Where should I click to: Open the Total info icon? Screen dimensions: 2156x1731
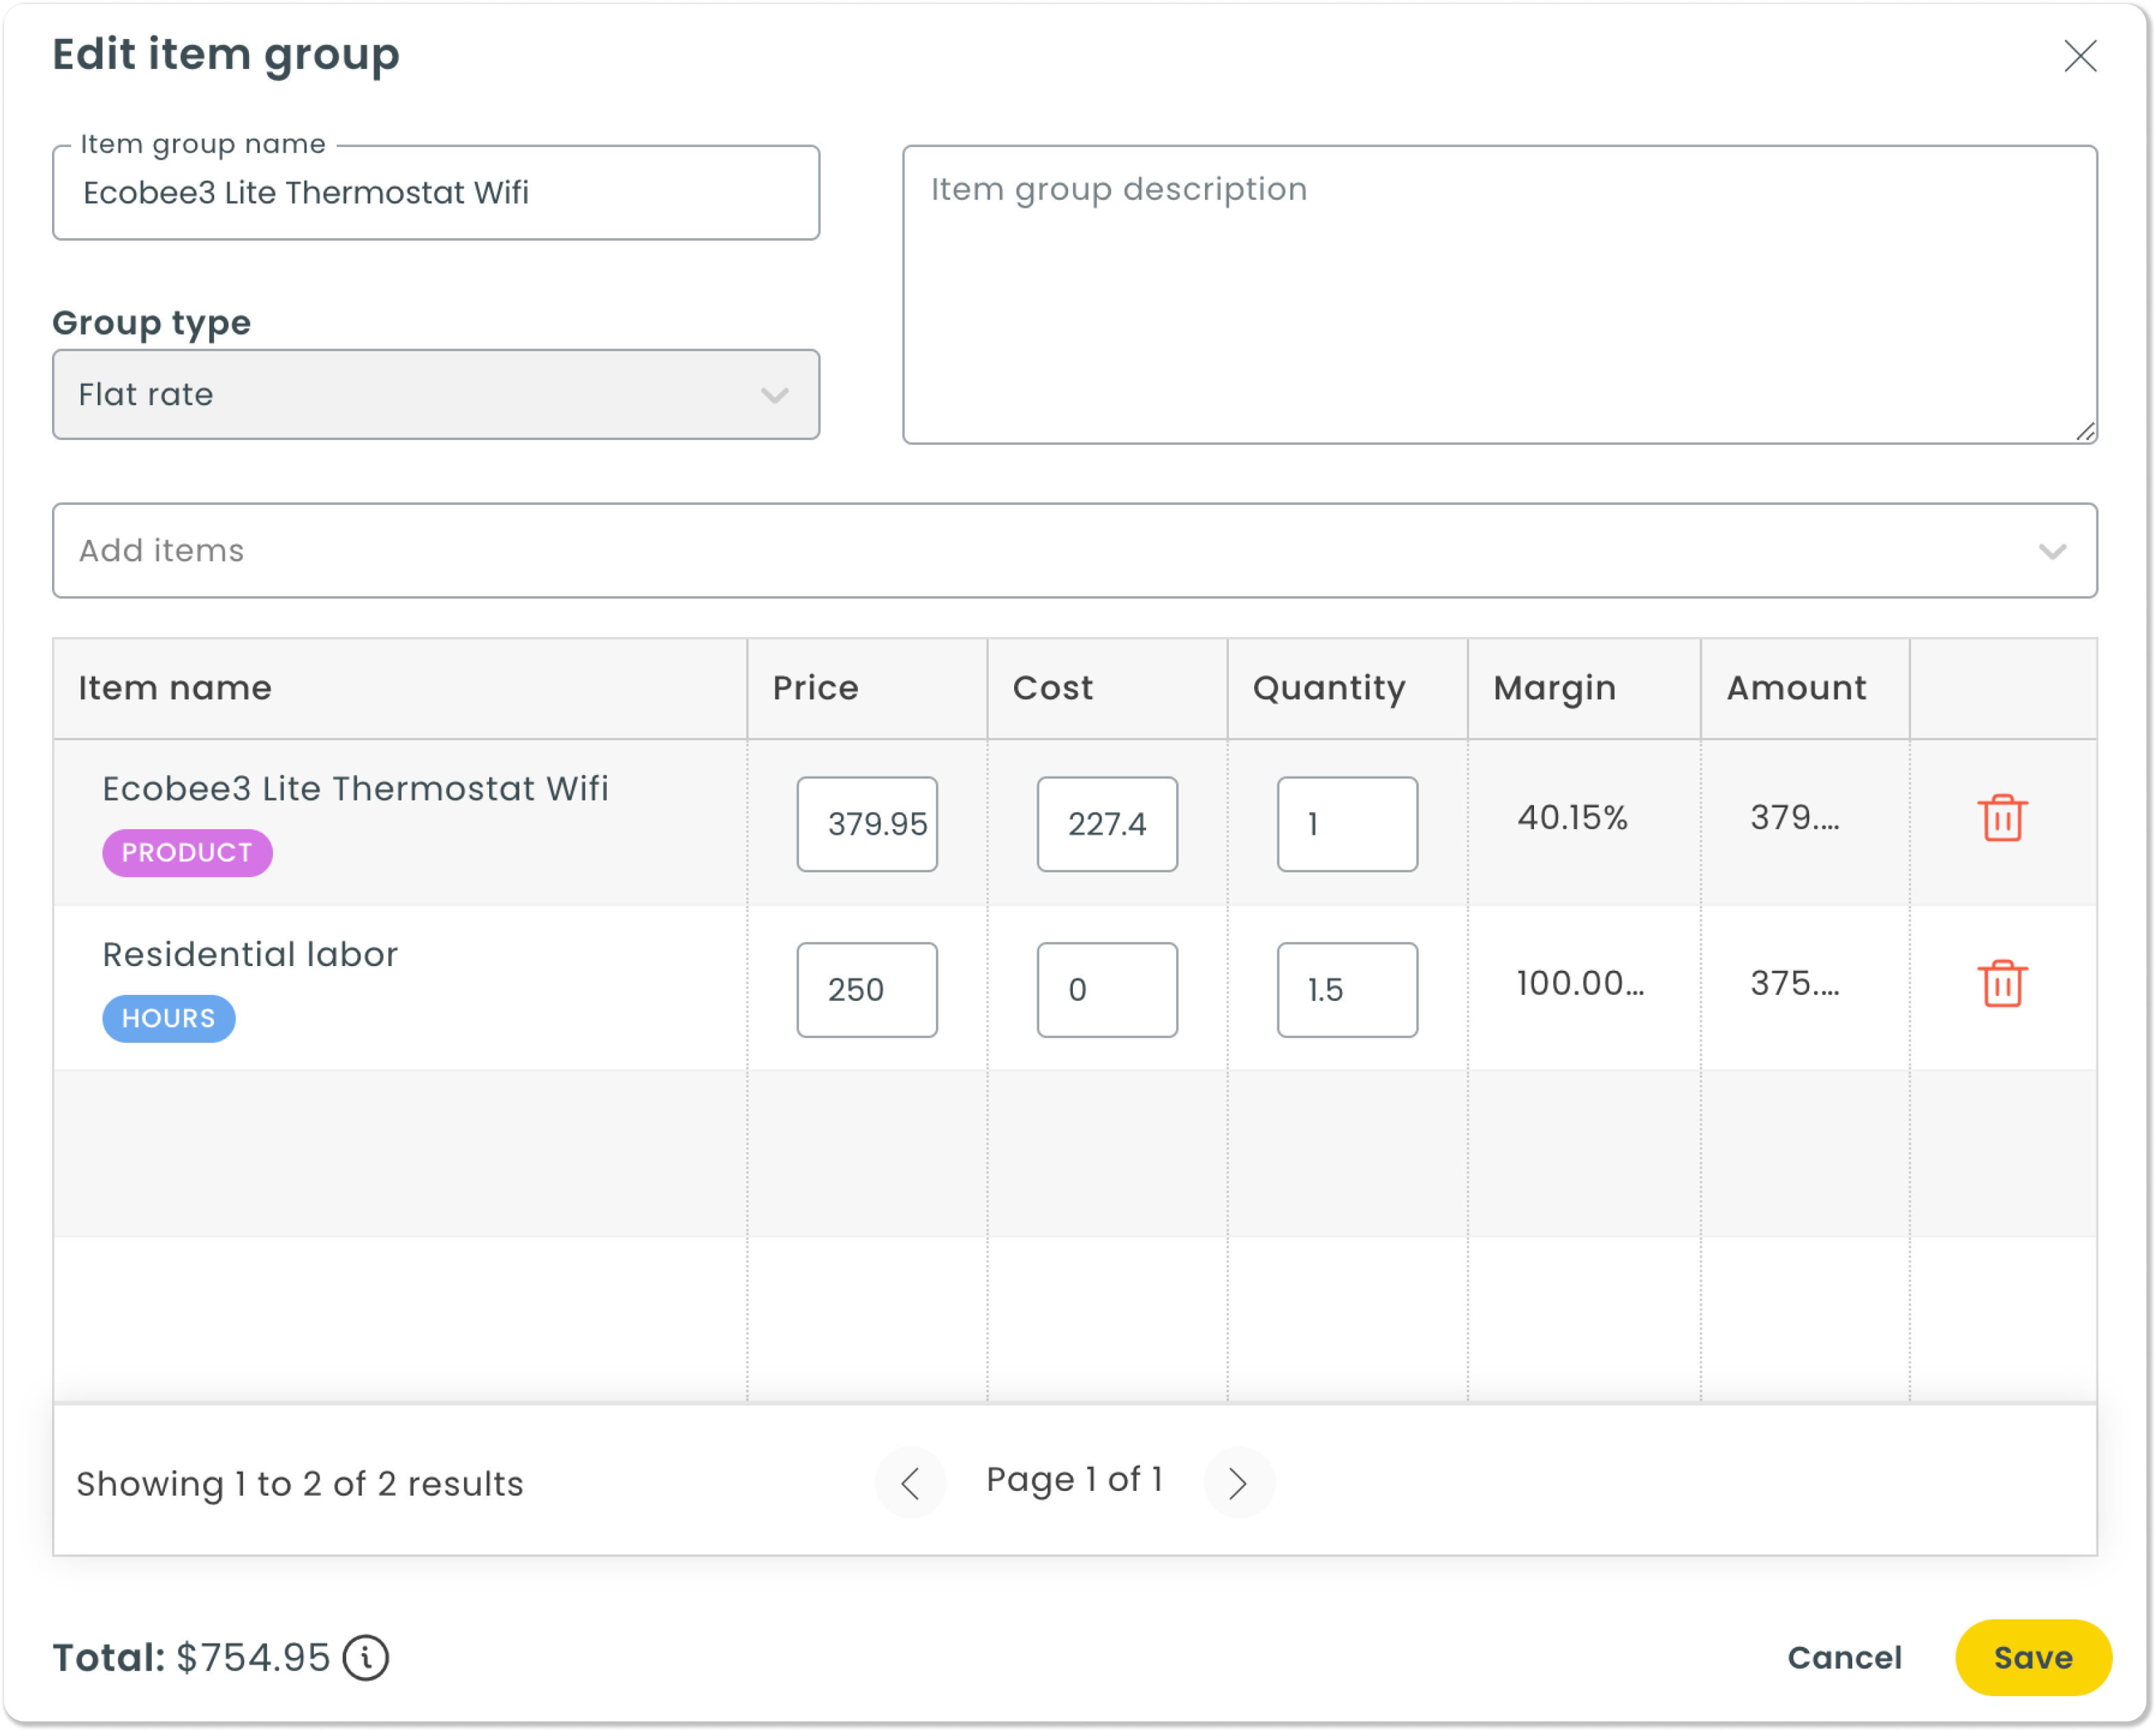[x=366, y=1658]
